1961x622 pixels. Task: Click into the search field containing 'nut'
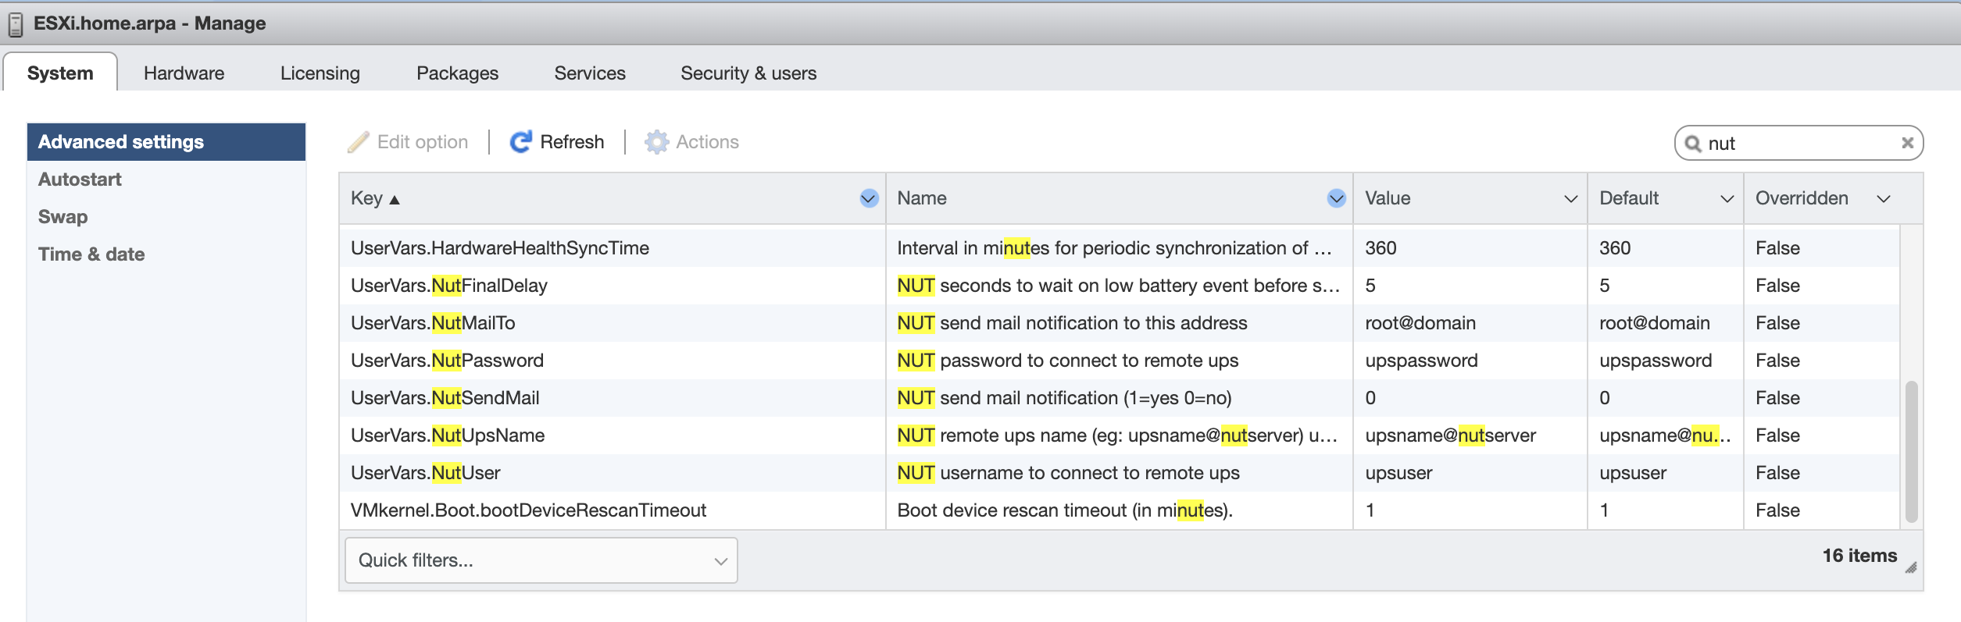coord(1799,144)
